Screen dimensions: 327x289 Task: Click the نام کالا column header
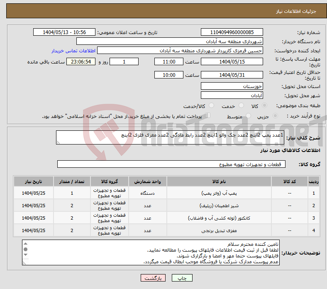pos(219,181)
